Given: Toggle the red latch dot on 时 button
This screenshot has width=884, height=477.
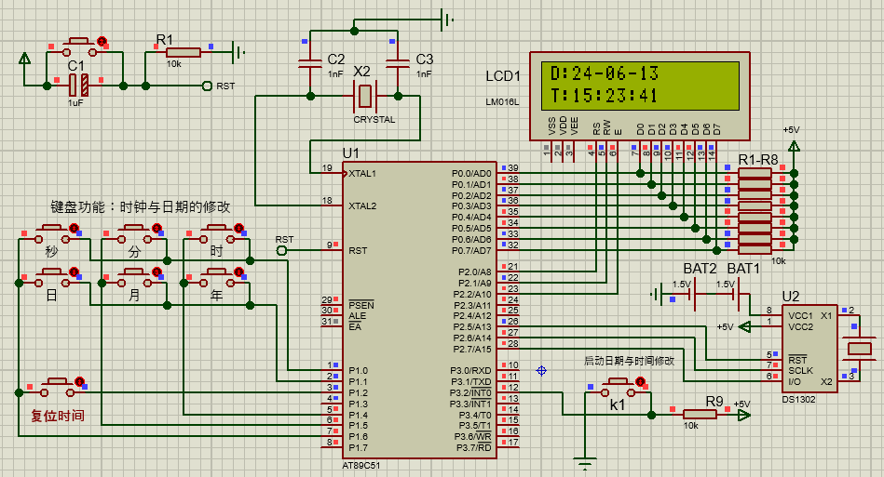Looking at the screenshot, I should [x=238, y=228].
